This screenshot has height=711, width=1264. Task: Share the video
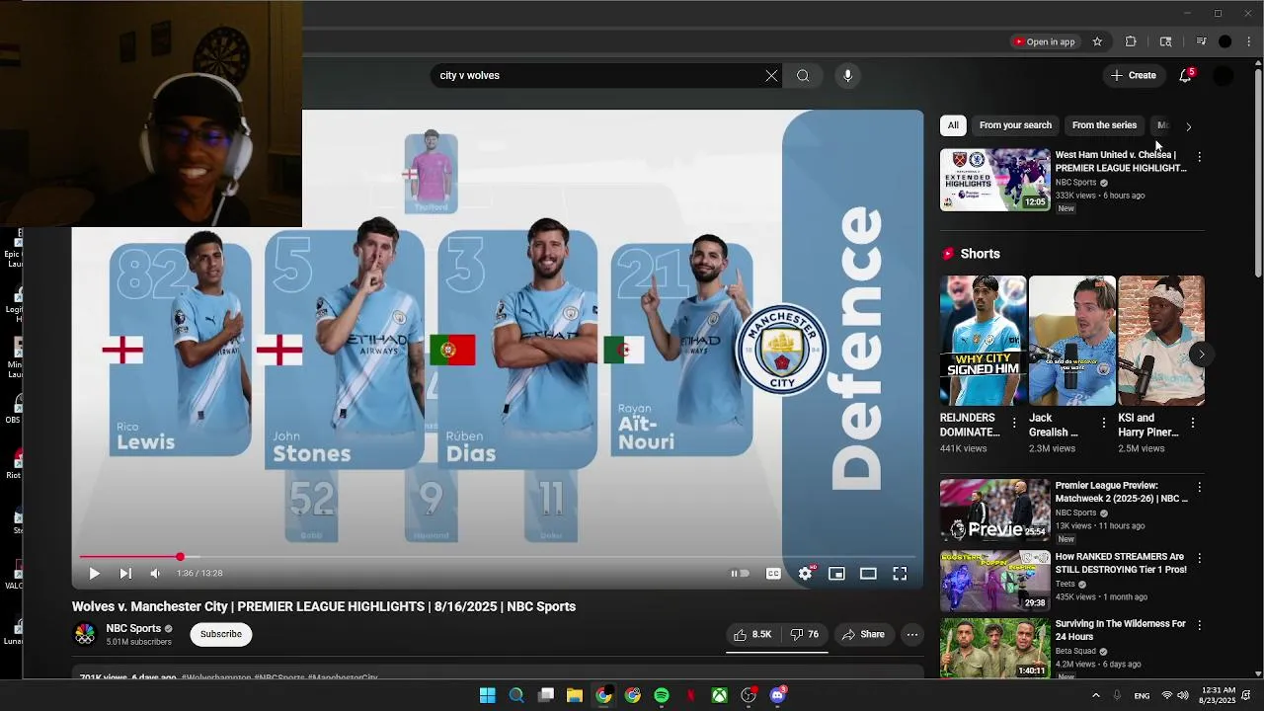pyautogui.click(x=863, y=635)
